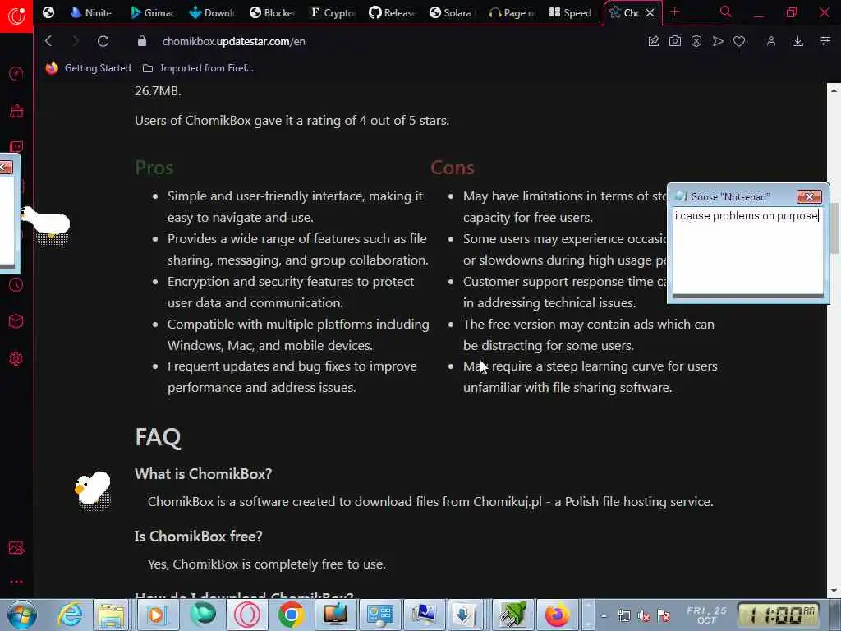Switch to the Page headphones tab
Screen dimensions: 841x631
512,12
